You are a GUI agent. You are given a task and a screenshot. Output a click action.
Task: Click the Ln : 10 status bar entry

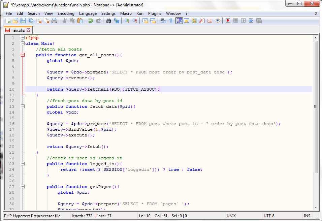click(x=145, y=216)
